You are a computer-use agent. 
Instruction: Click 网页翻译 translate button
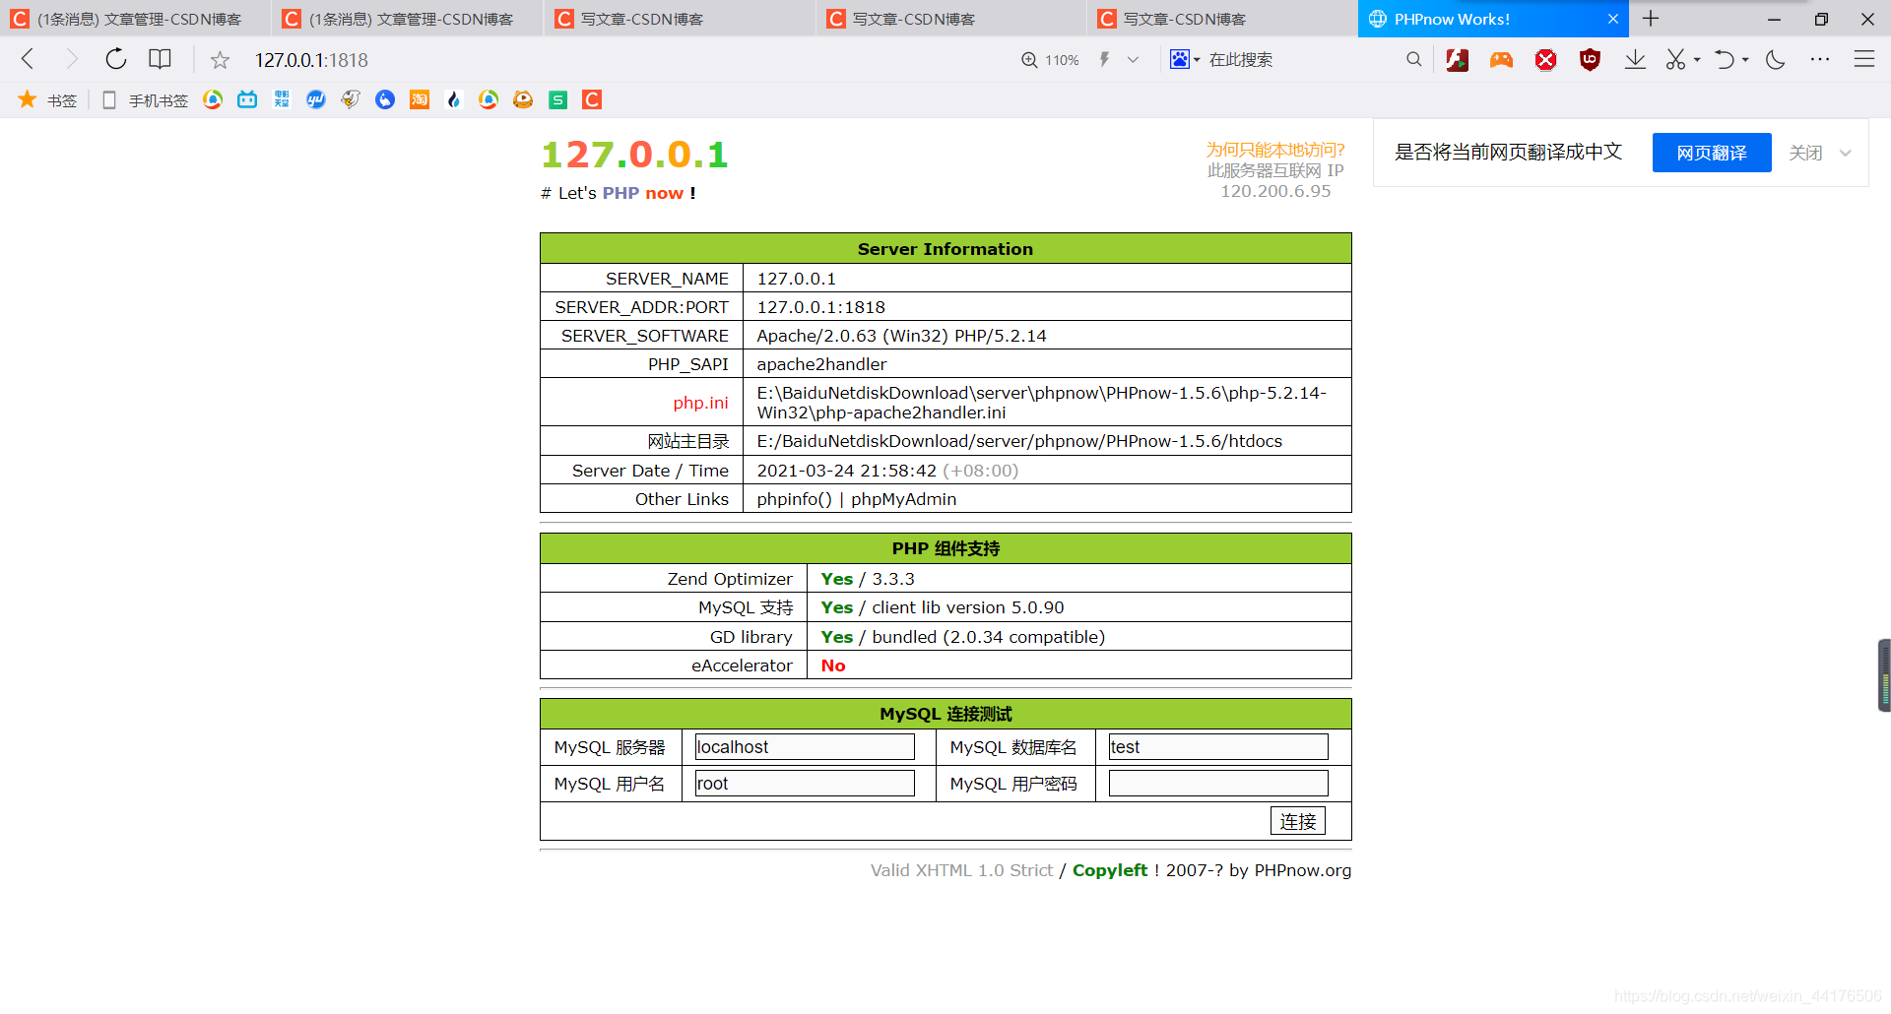(x=1712, y=153)
